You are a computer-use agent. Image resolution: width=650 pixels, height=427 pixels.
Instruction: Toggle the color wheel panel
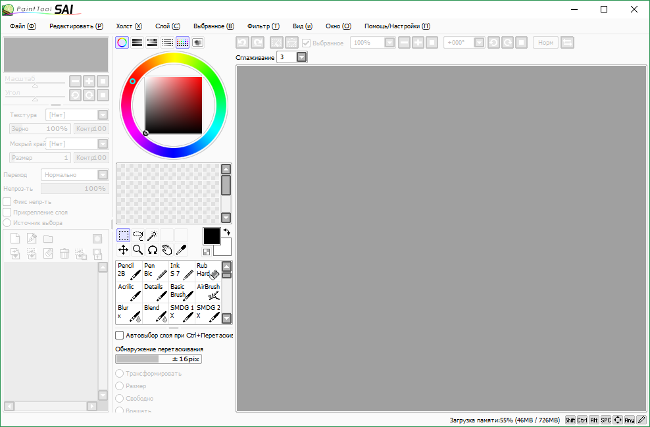[122, 42]
